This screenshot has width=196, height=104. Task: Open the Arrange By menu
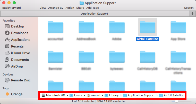pos(56,8)
